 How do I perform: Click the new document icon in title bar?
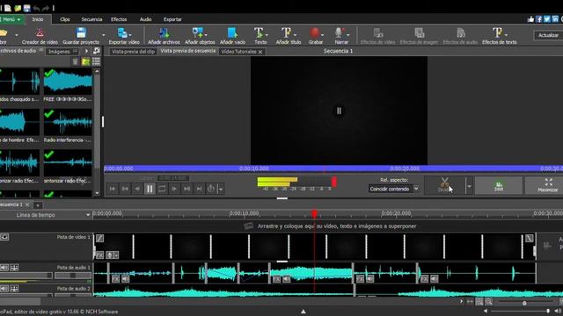pyautogui.click(x=8, y=8)
